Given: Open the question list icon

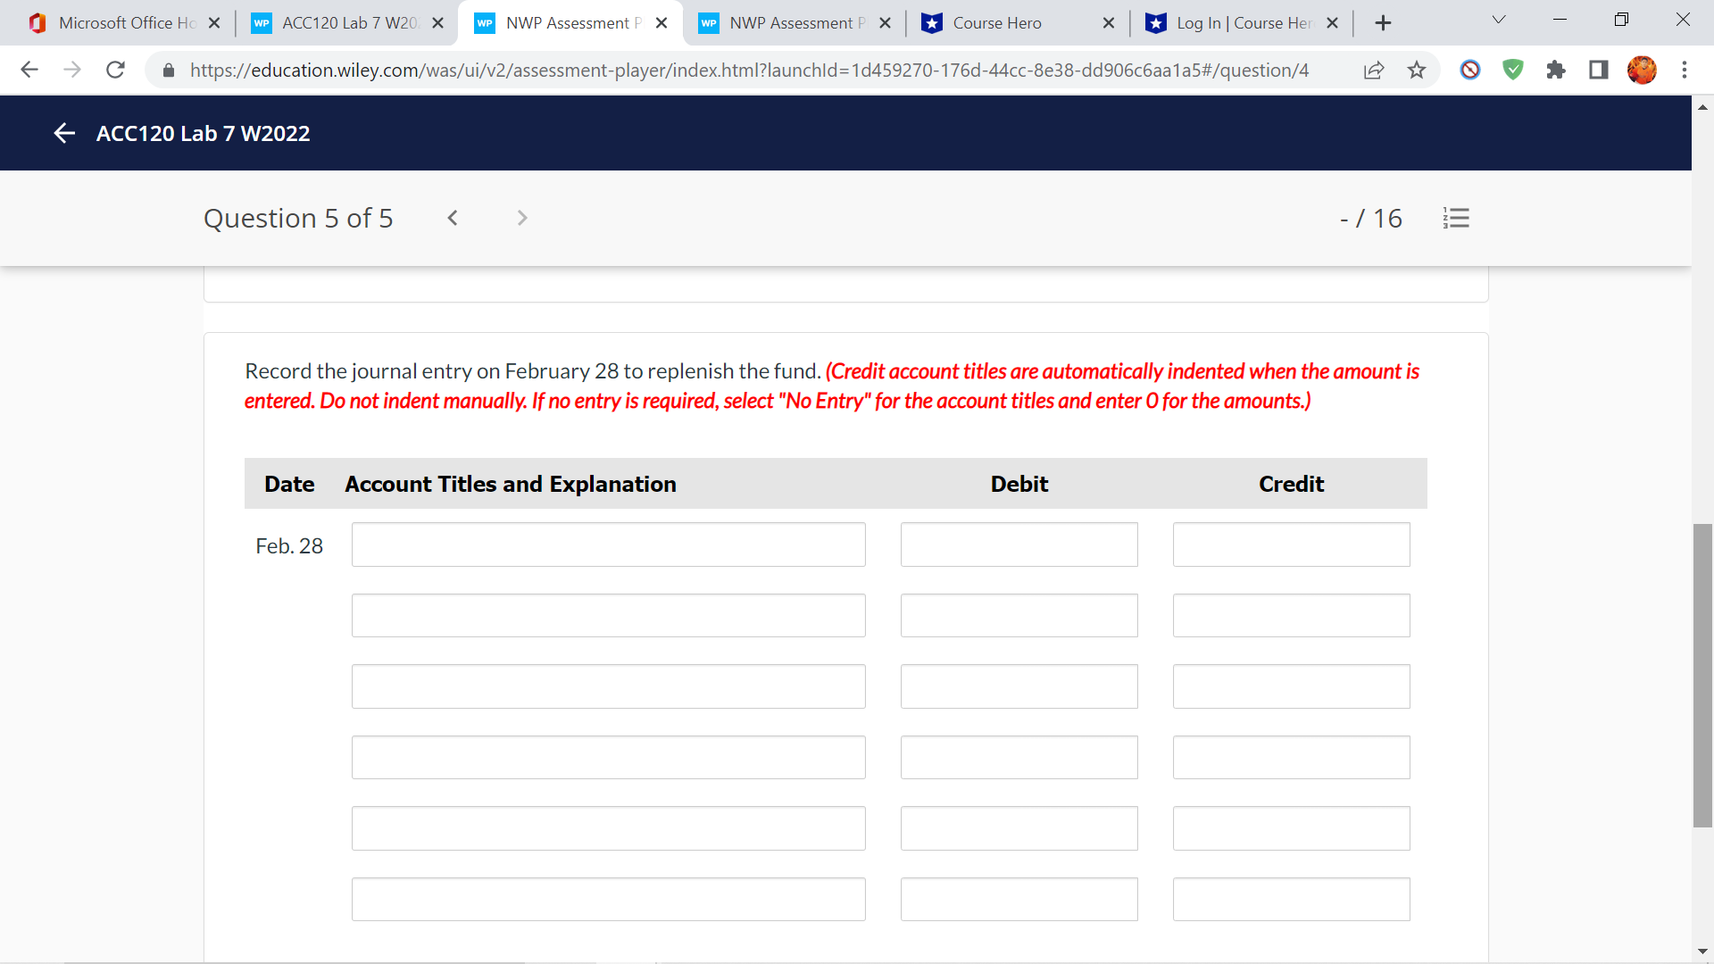Looking at the screenshot, I should tap(1457, 218).
